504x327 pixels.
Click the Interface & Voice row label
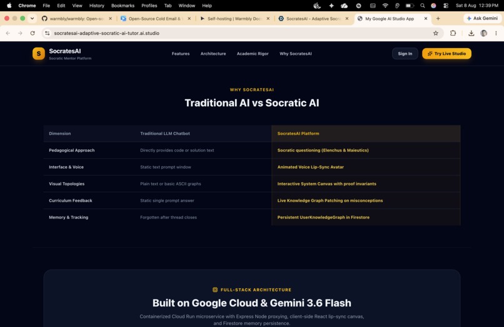point(66,167)
